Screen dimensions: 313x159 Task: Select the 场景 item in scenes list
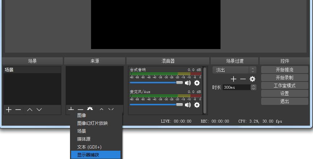click(x=32, y=70)
